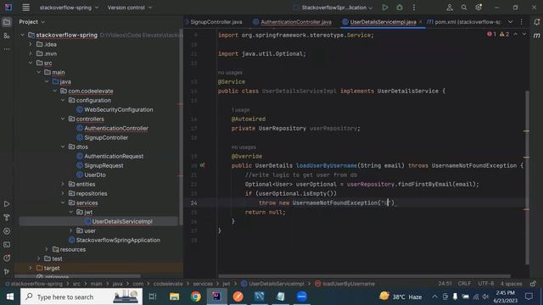Jump to next highlighted error arrow
543x305 pixels.
tap(524, 34)
